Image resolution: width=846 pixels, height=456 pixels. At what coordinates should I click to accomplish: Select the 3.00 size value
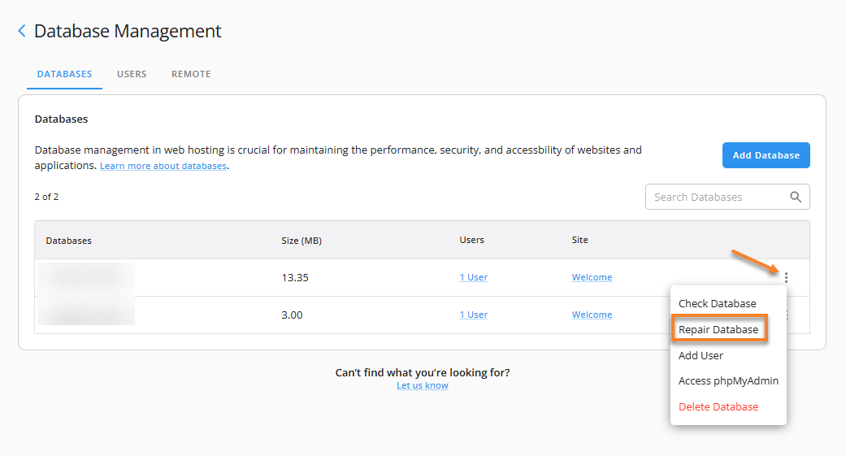[x=292, y=315]
